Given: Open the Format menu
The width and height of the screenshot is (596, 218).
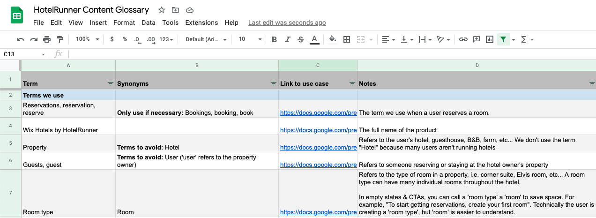Looking at the screenshot, I should pyautogui.click(x=124, y=23).
